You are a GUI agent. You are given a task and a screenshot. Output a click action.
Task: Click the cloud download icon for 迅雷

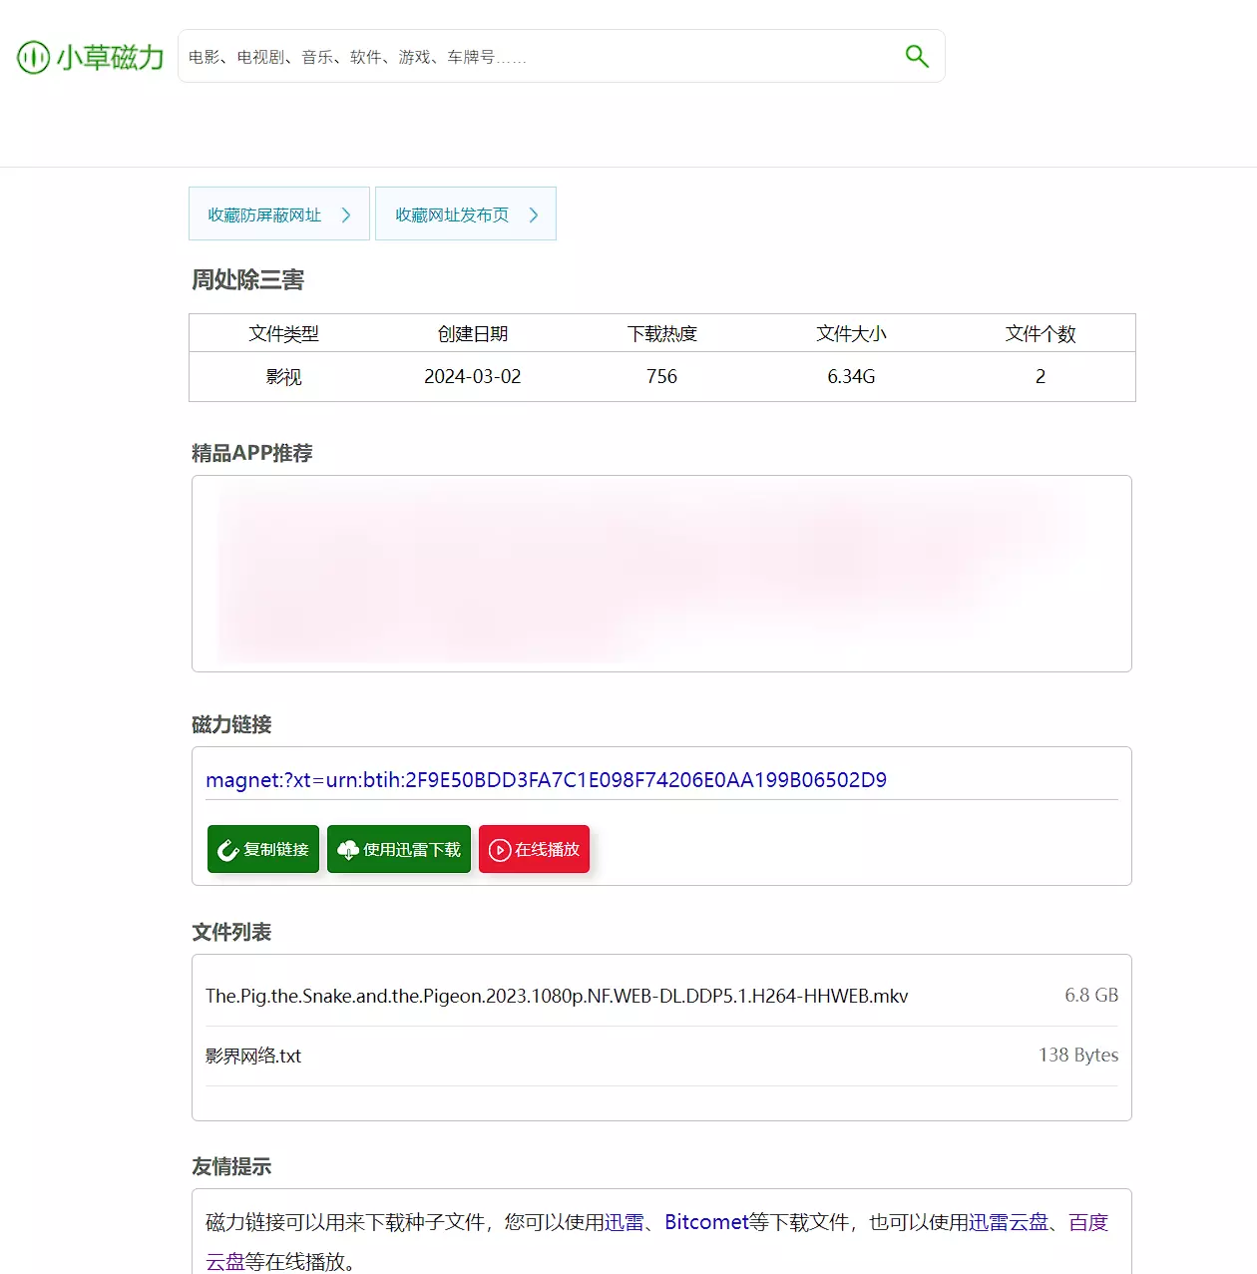[347, 850]
